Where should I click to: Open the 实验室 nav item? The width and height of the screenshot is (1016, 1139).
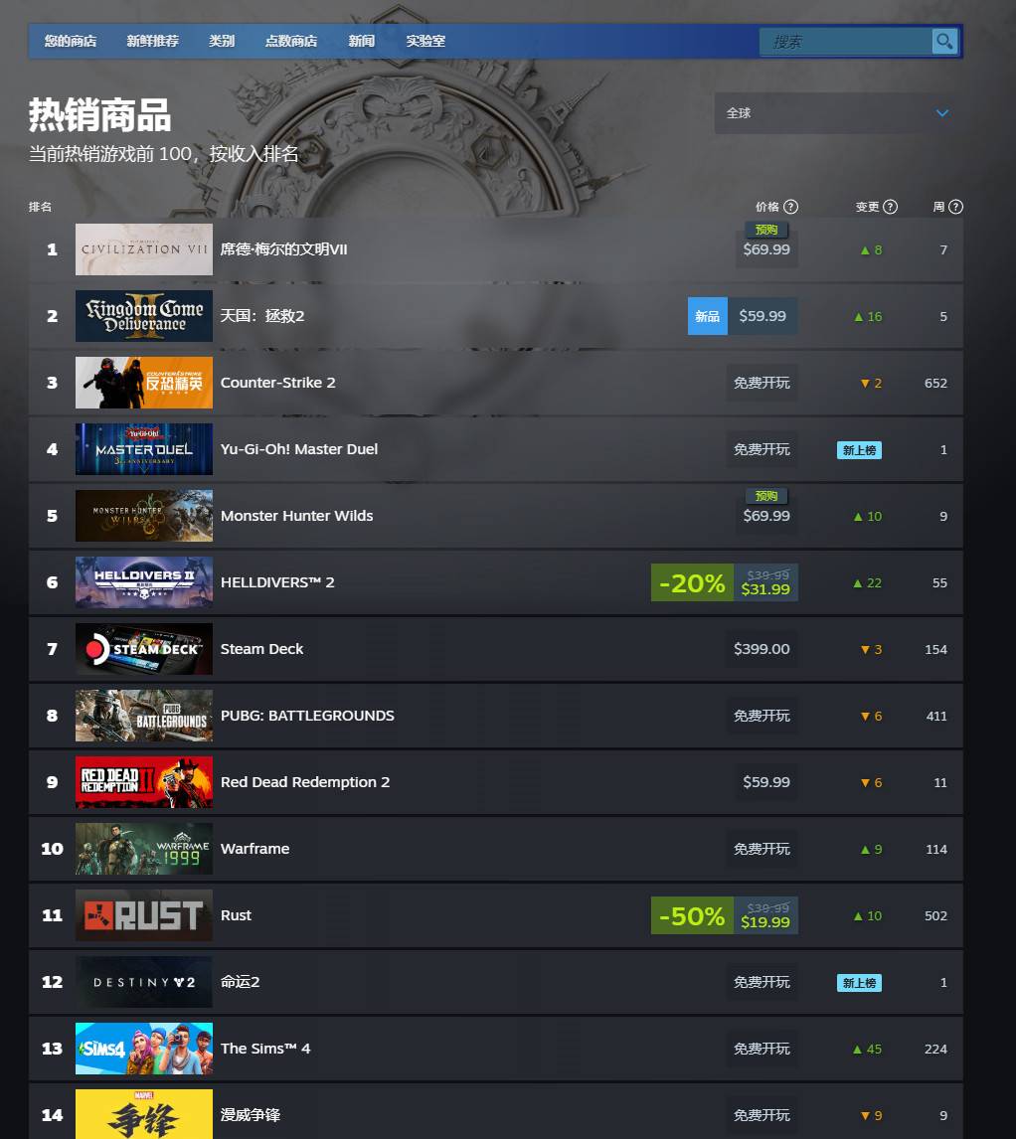pos(425,42)
